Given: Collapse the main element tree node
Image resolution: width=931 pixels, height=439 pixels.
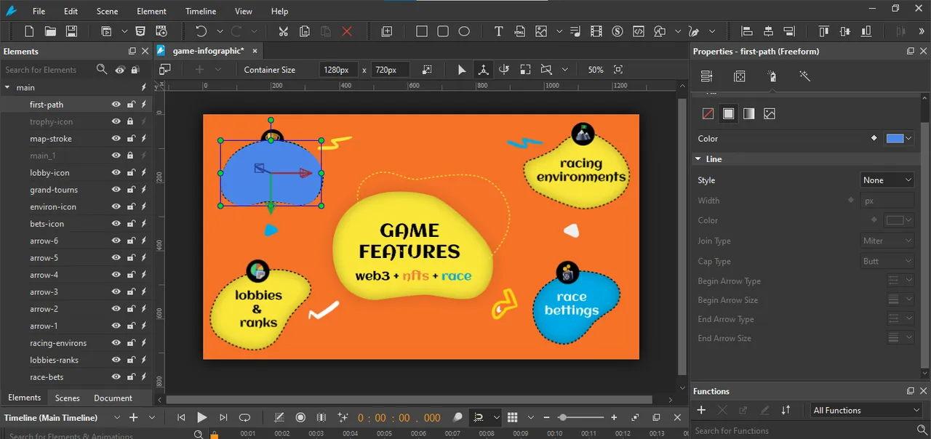Looking at the screenshot, I should [x=7, y=87].
